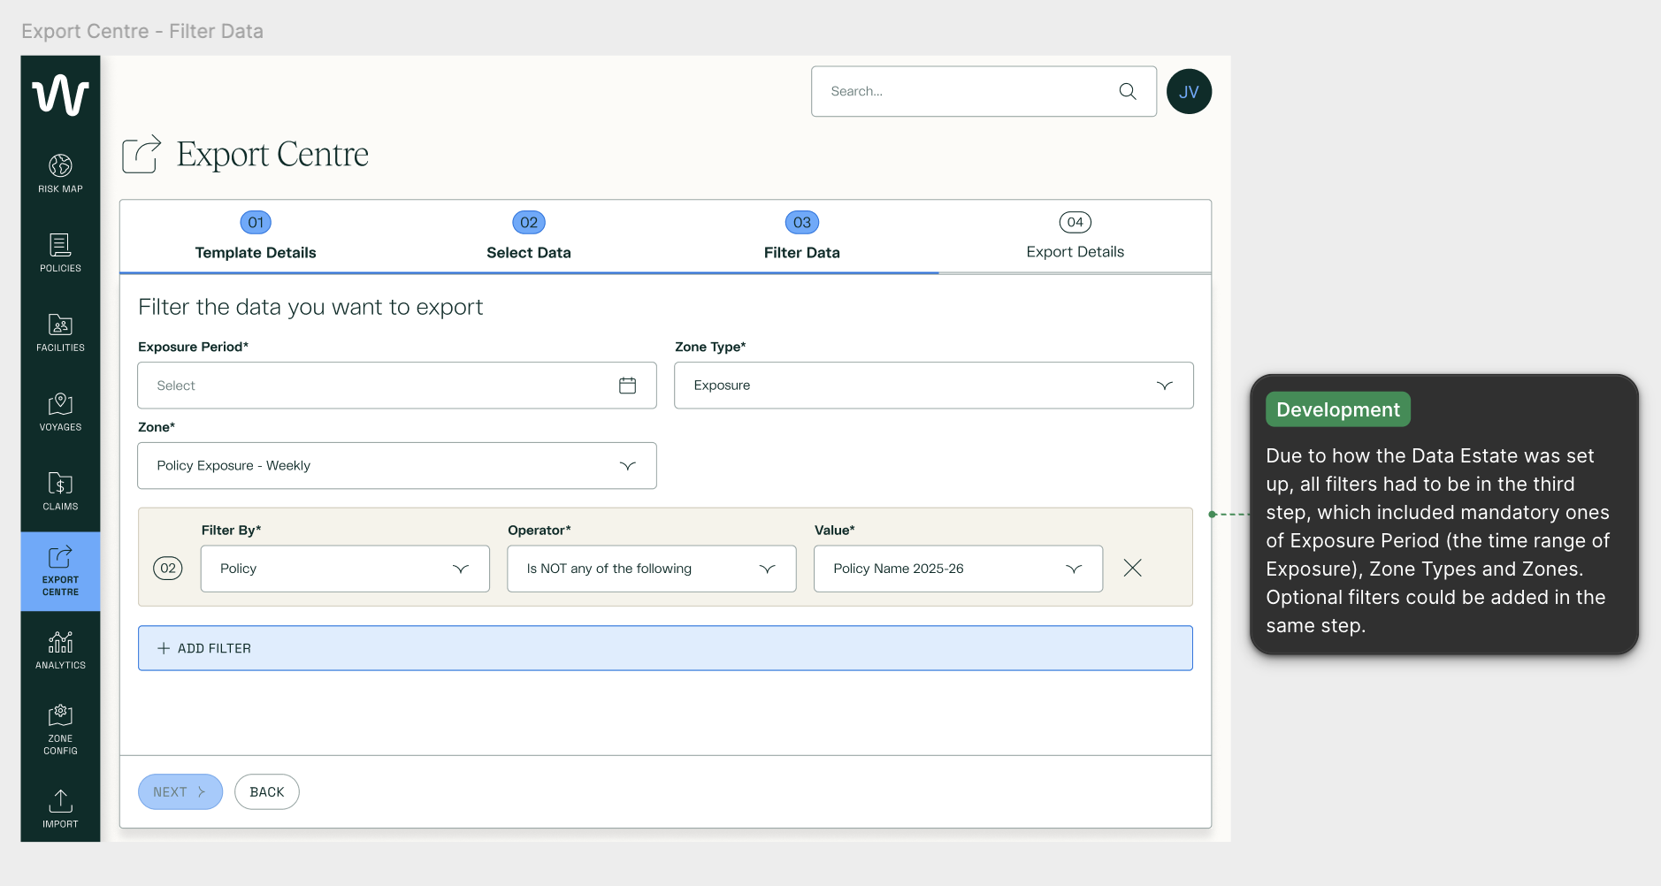
Task: Click the NEXT button
Action: (180, 792)
